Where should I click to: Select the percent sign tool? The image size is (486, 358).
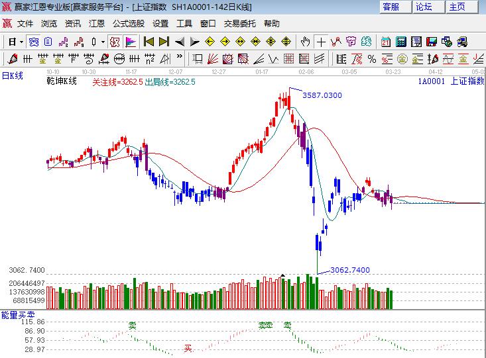[x=372, y=59]
